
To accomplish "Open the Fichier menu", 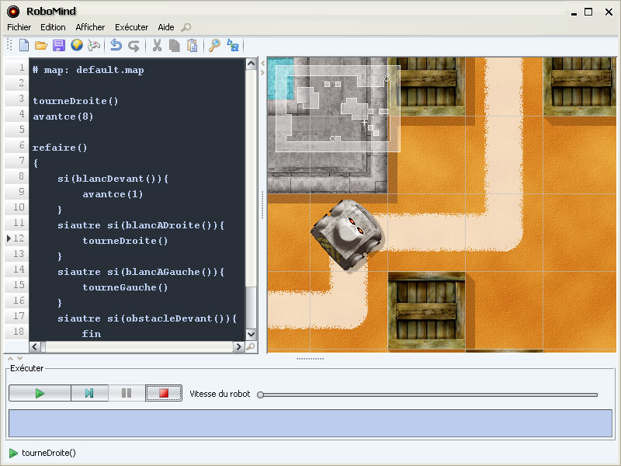I will tap(19, 27).
